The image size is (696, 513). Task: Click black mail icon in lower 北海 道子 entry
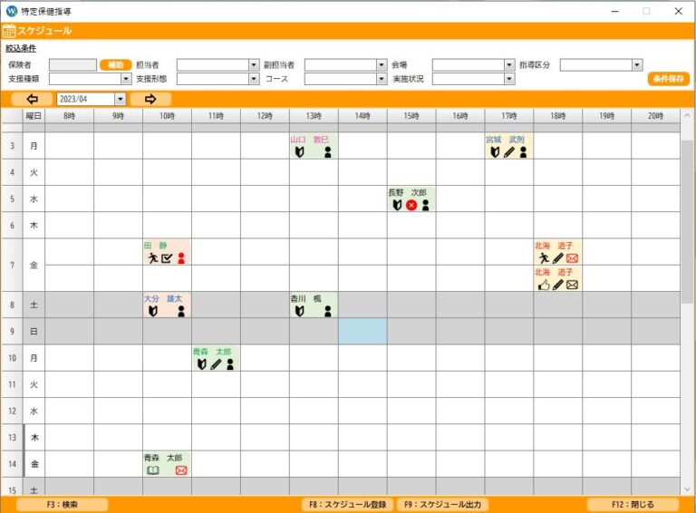(x=572, y=285)
